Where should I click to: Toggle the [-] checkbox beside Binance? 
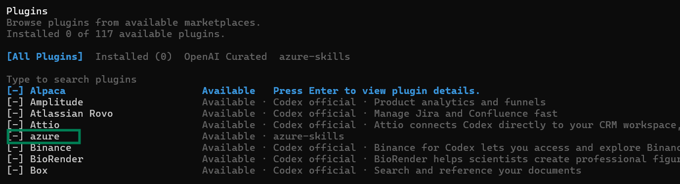(x=15, y=148)
